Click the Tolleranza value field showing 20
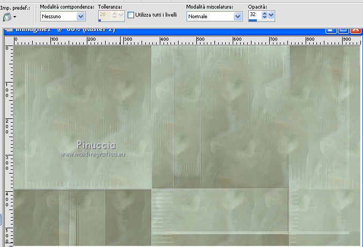 tap(105, 15)
